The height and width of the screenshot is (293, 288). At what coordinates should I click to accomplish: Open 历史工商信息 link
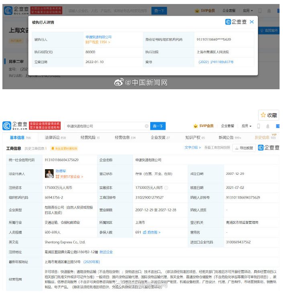click(x=35, y=148)
